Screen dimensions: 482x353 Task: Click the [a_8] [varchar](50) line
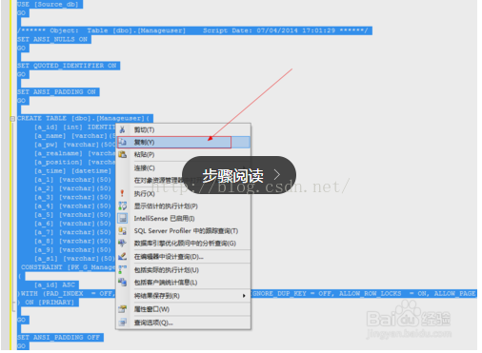tap(73, 241)
